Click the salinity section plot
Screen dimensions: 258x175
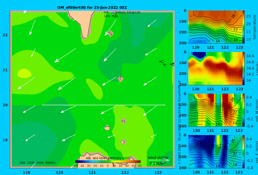[x=215, y=68]
